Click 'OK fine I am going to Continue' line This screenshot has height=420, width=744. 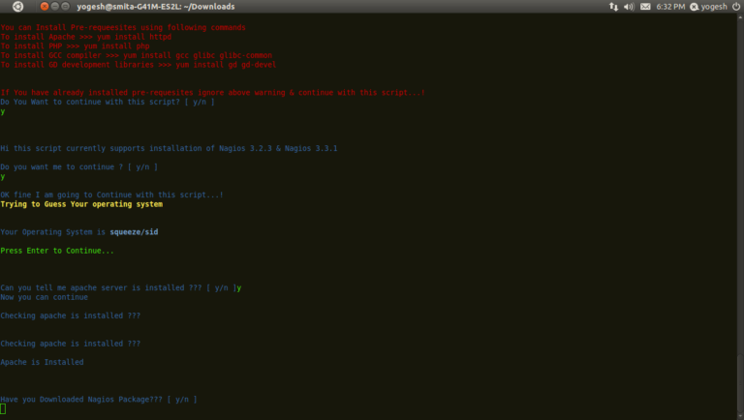pyautogui.click(x=111, y=195)
